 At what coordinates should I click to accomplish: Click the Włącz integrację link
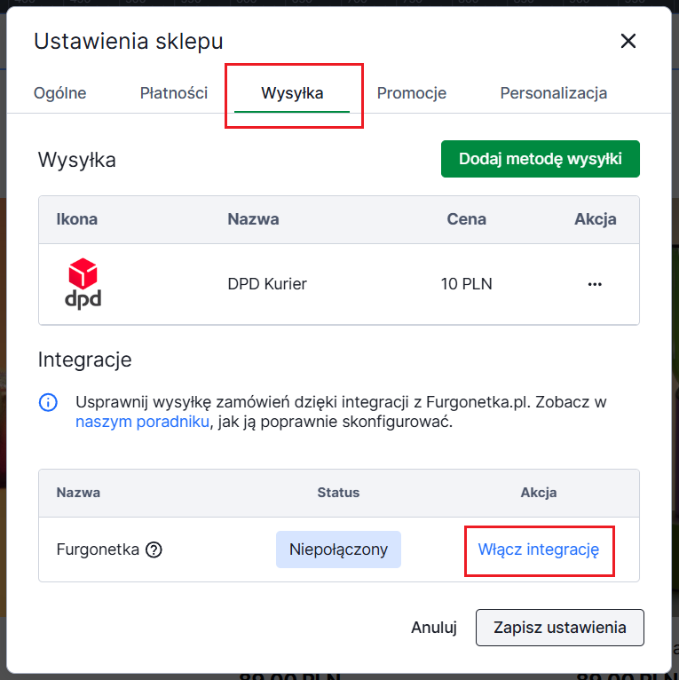coord(539,550)
